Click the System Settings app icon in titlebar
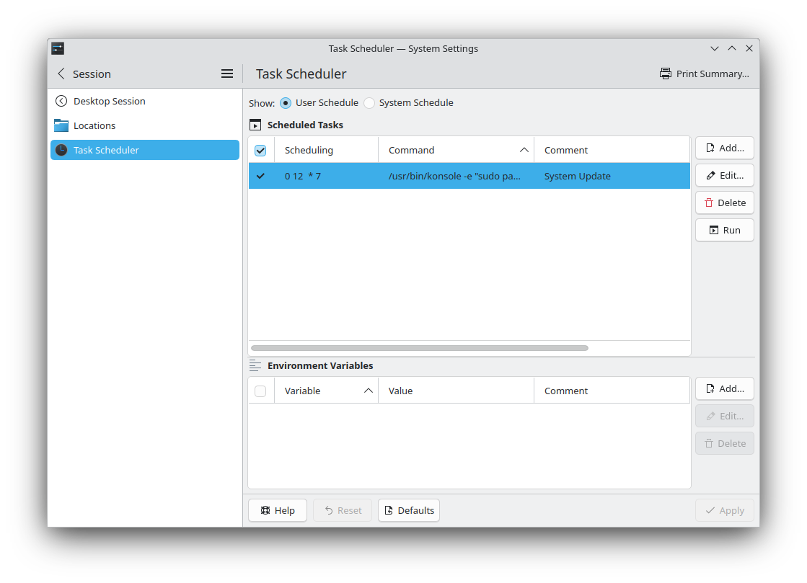 click(58, 48)
